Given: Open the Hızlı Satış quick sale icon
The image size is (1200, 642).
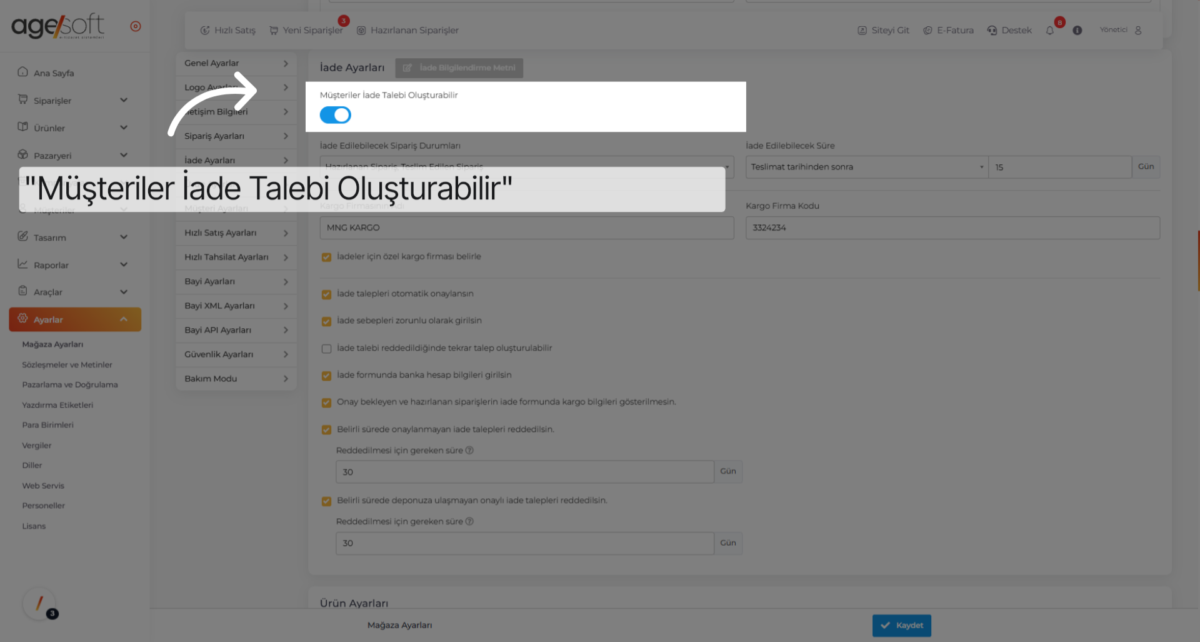Looking at the screenshot, I should pos(206,30).
